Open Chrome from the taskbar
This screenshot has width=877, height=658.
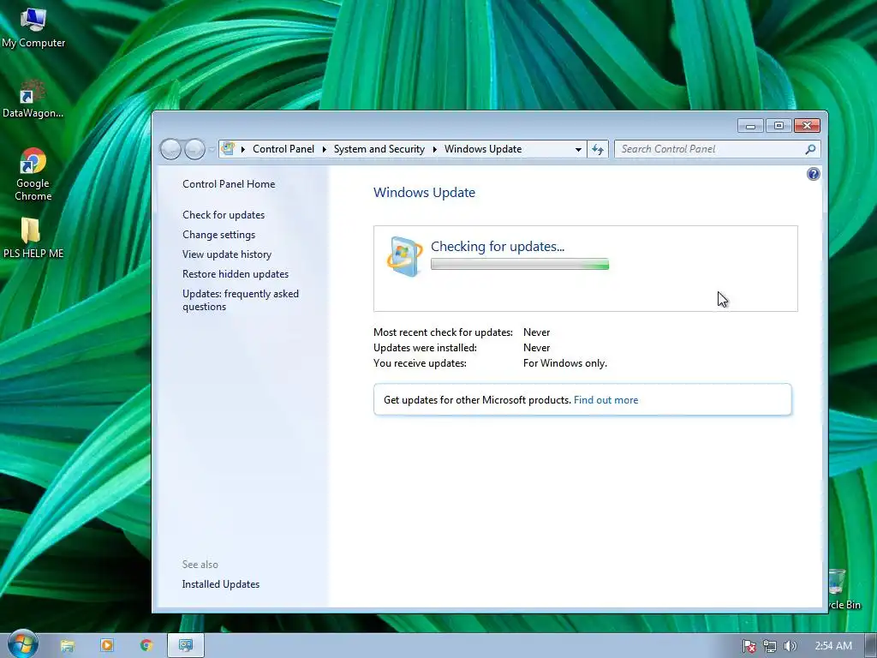(146, 646)
